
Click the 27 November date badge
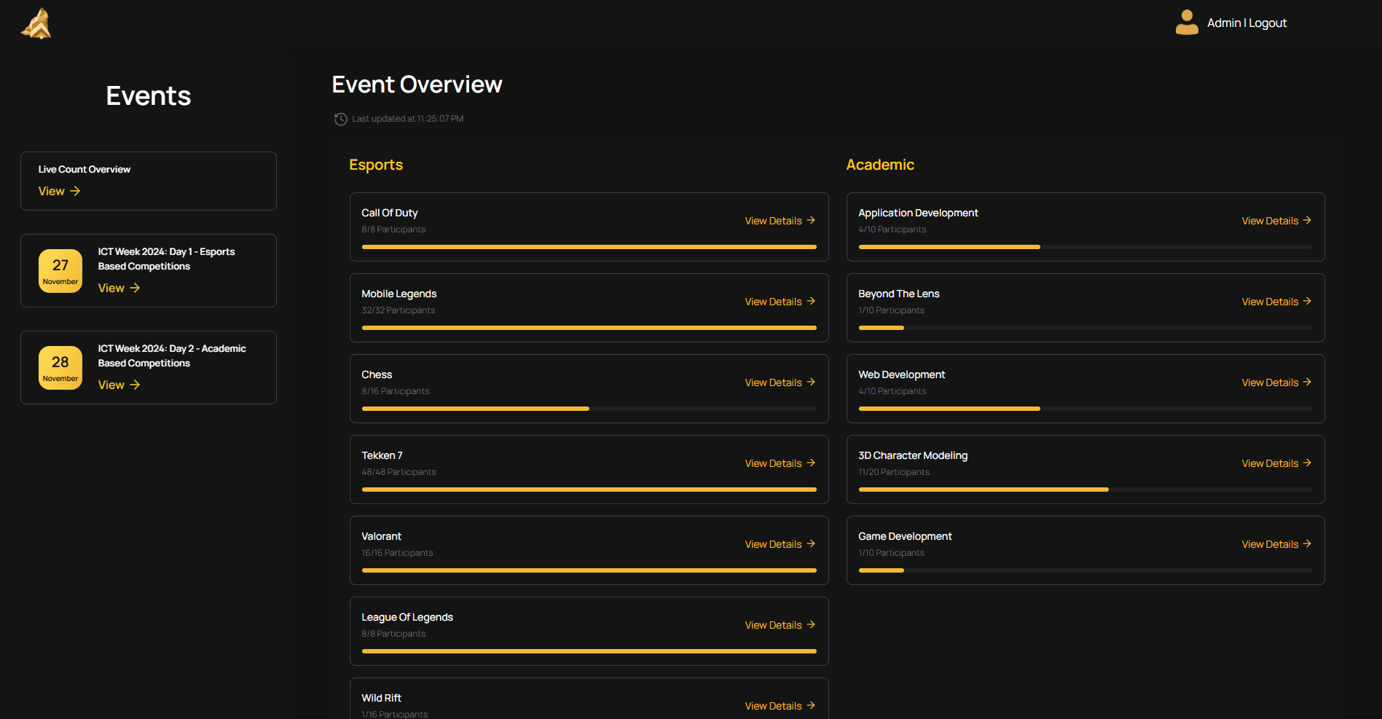(60, 271)
